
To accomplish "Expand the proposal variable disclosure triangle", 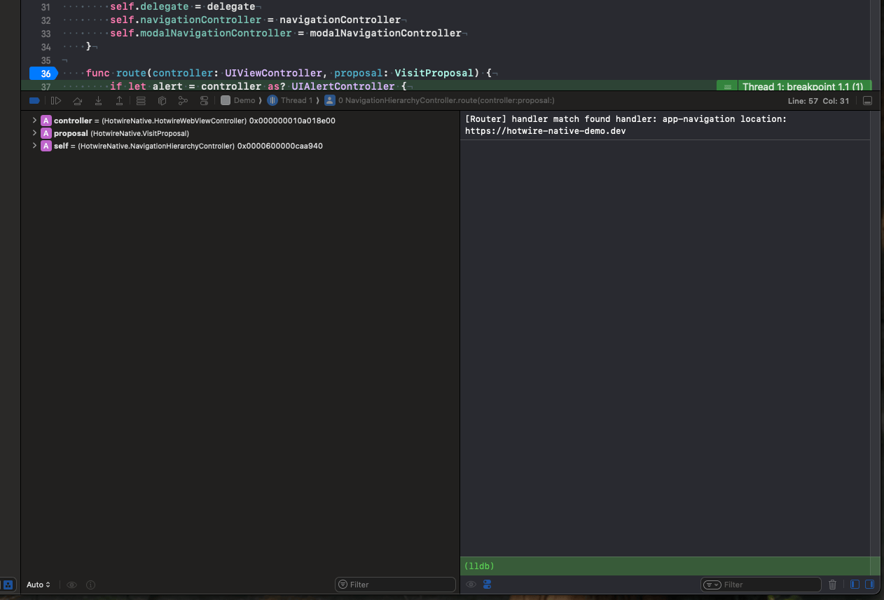I will pos(34,133).
